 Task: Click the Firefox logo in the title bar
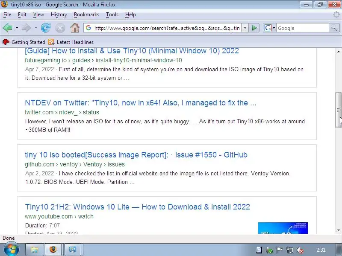point(4,4)
